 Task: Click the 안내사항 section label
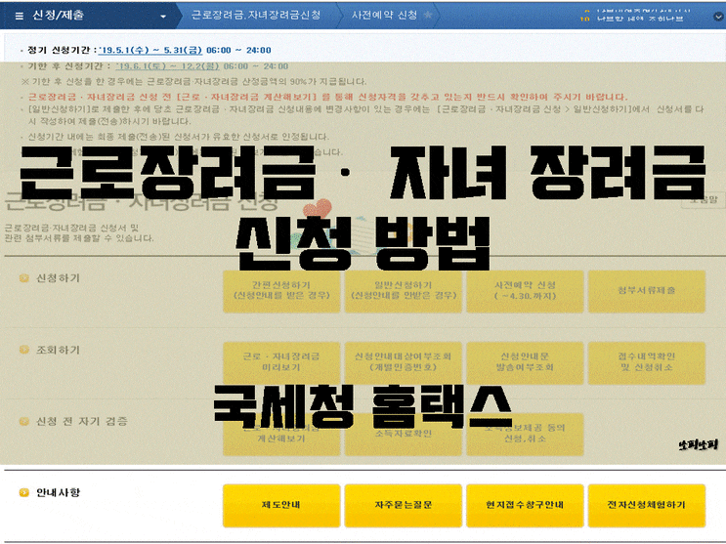[59, 492]
